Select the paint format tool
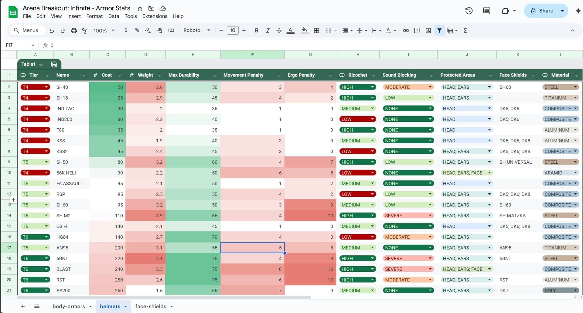 tap(85, 30)
